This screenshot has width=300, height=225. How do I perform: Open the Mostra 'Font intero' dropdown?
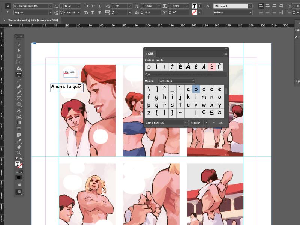coord(176,81)
